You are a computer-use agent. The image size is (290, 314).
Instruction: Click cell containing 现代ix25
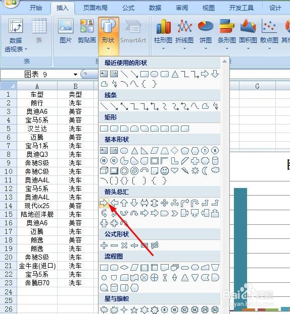(37, 206)
